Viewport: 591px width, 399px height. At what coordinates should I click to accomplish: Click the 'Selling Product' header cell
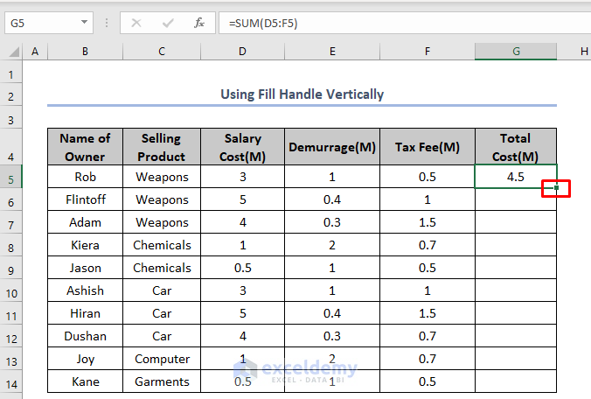click(x=162, y=147)
